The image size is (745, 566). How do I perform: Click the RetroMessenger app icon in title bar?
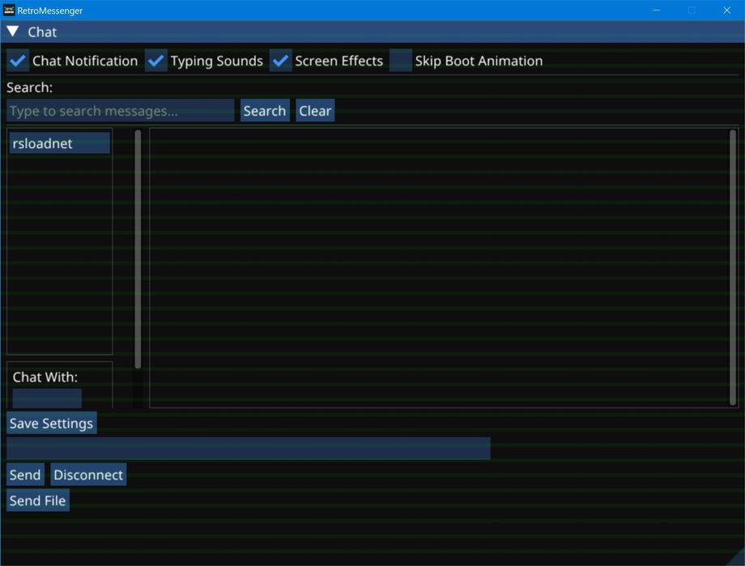coord(10,11)
